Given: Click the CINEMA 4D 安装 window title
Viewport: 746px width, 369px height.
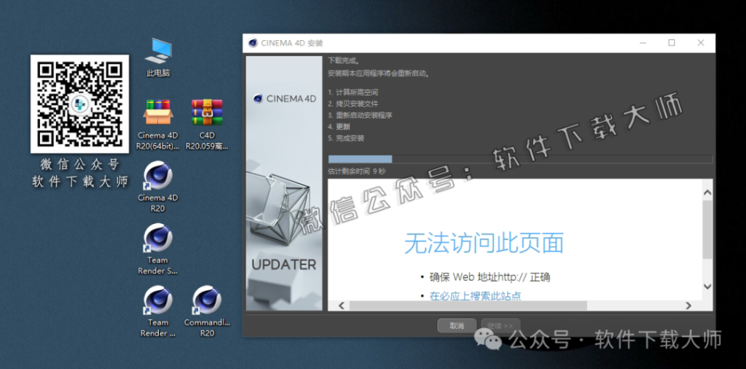Looking at the screenshot, I should [x=292, y=43].
